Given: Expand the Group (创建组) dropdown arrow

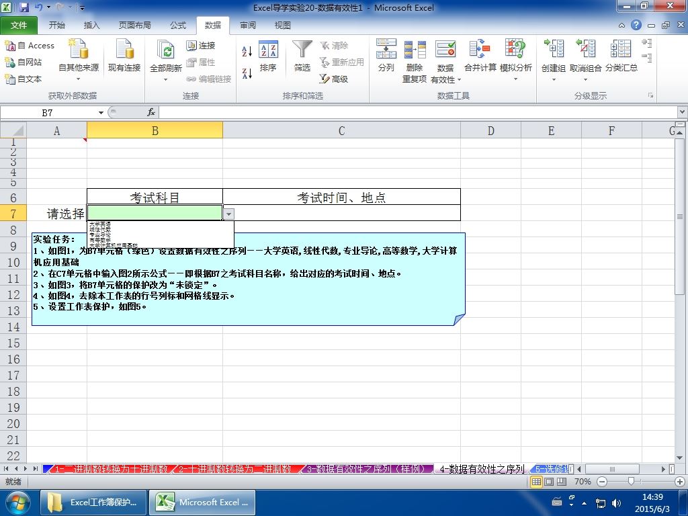Looking at the screenshot, I should click(x=554, y=79).
